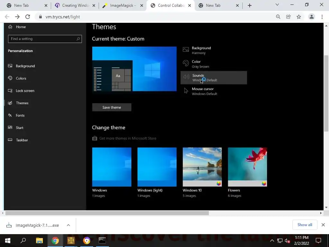Open Chrome three-dot menu
Viewport: 329px width, 247px height.
(x=322, y=17)
